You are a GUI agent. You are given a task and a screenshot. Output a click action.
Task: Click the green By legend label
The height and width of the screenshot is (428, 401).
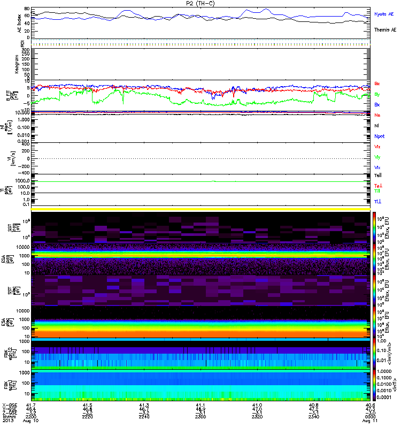[x=377, y=95]
